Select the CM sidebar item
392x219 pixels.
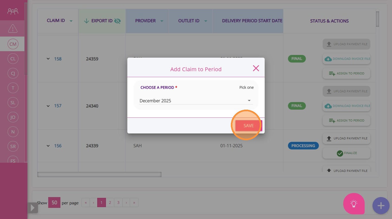click(x=13, y=44)
